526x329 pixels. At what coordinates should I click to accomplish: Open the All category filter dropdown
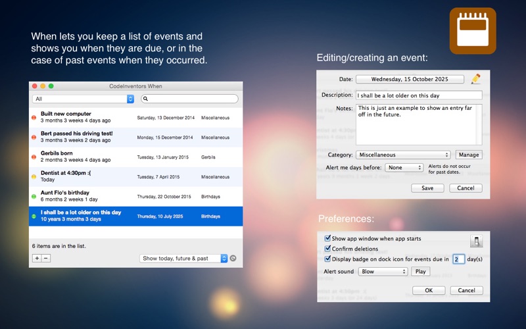tap(84, 99)
